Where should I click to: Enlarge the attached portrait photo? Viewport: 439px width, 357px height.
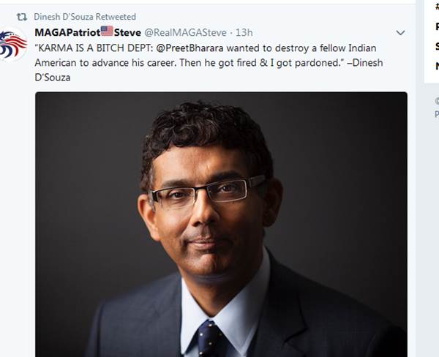221,225
